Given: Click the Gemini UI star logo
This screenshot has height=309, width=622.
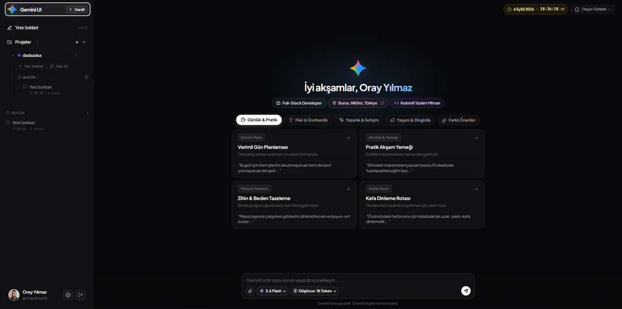Looking at the screenshot, I should click(x=12, y=10).
